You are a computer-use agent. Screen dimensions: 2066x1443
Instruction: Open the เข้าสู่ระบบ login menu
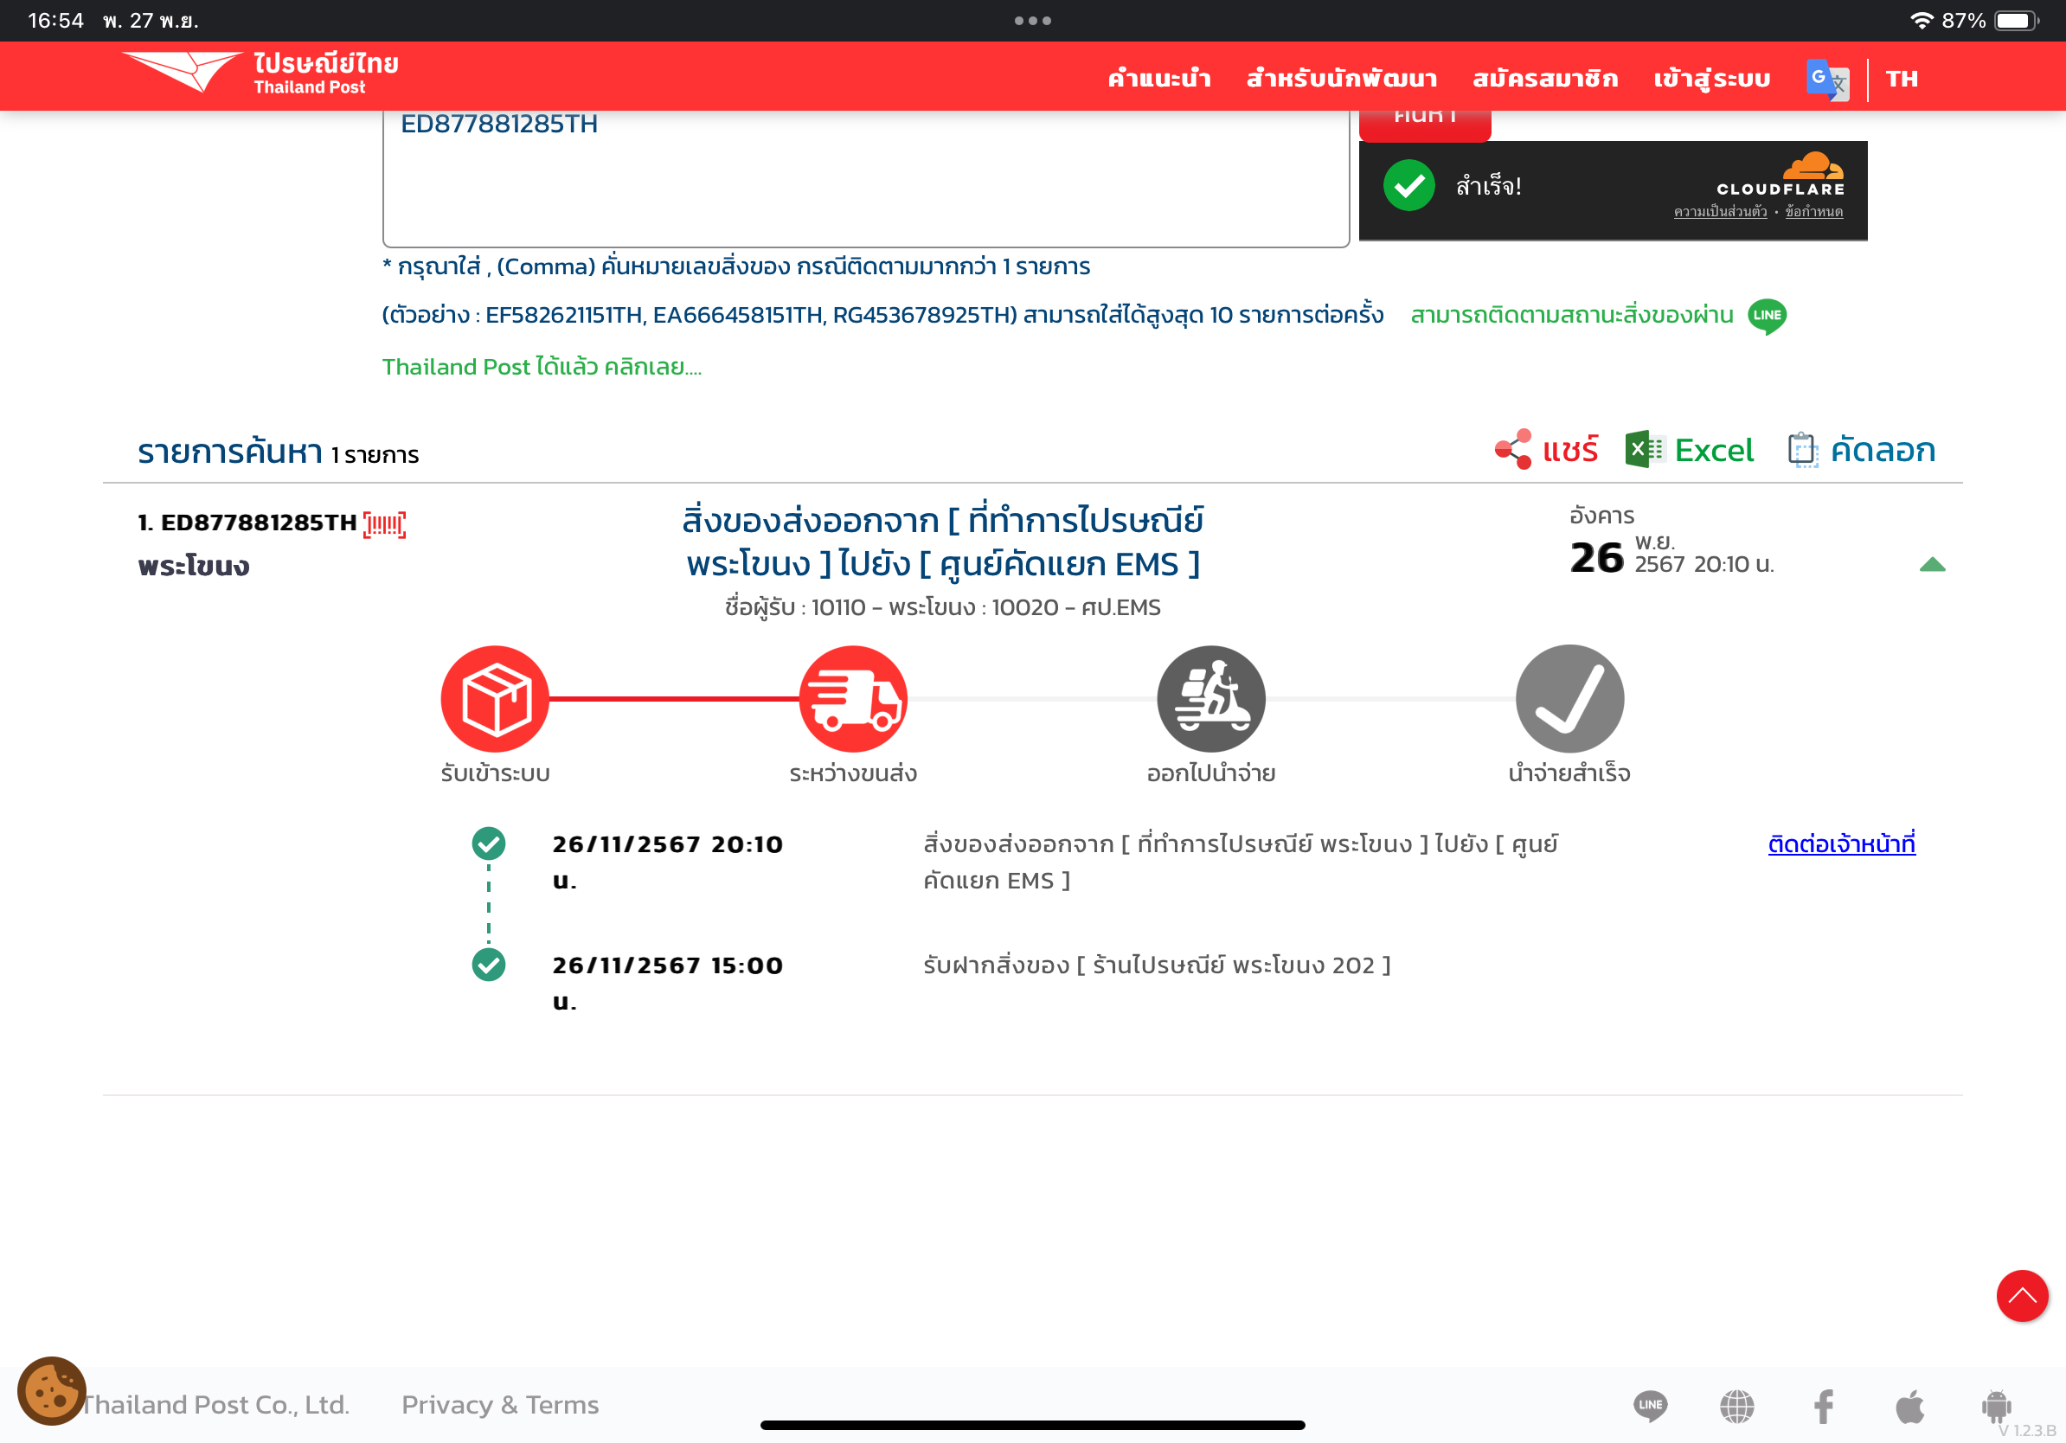pos(1711,80)
